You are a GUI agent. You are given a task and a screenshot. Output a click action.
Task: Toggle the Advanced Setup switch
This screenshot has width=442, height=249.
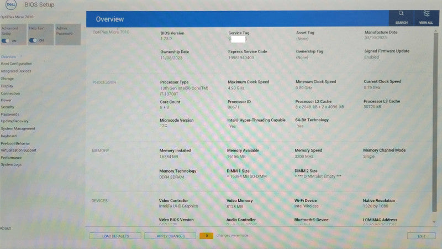pos(6,41)
